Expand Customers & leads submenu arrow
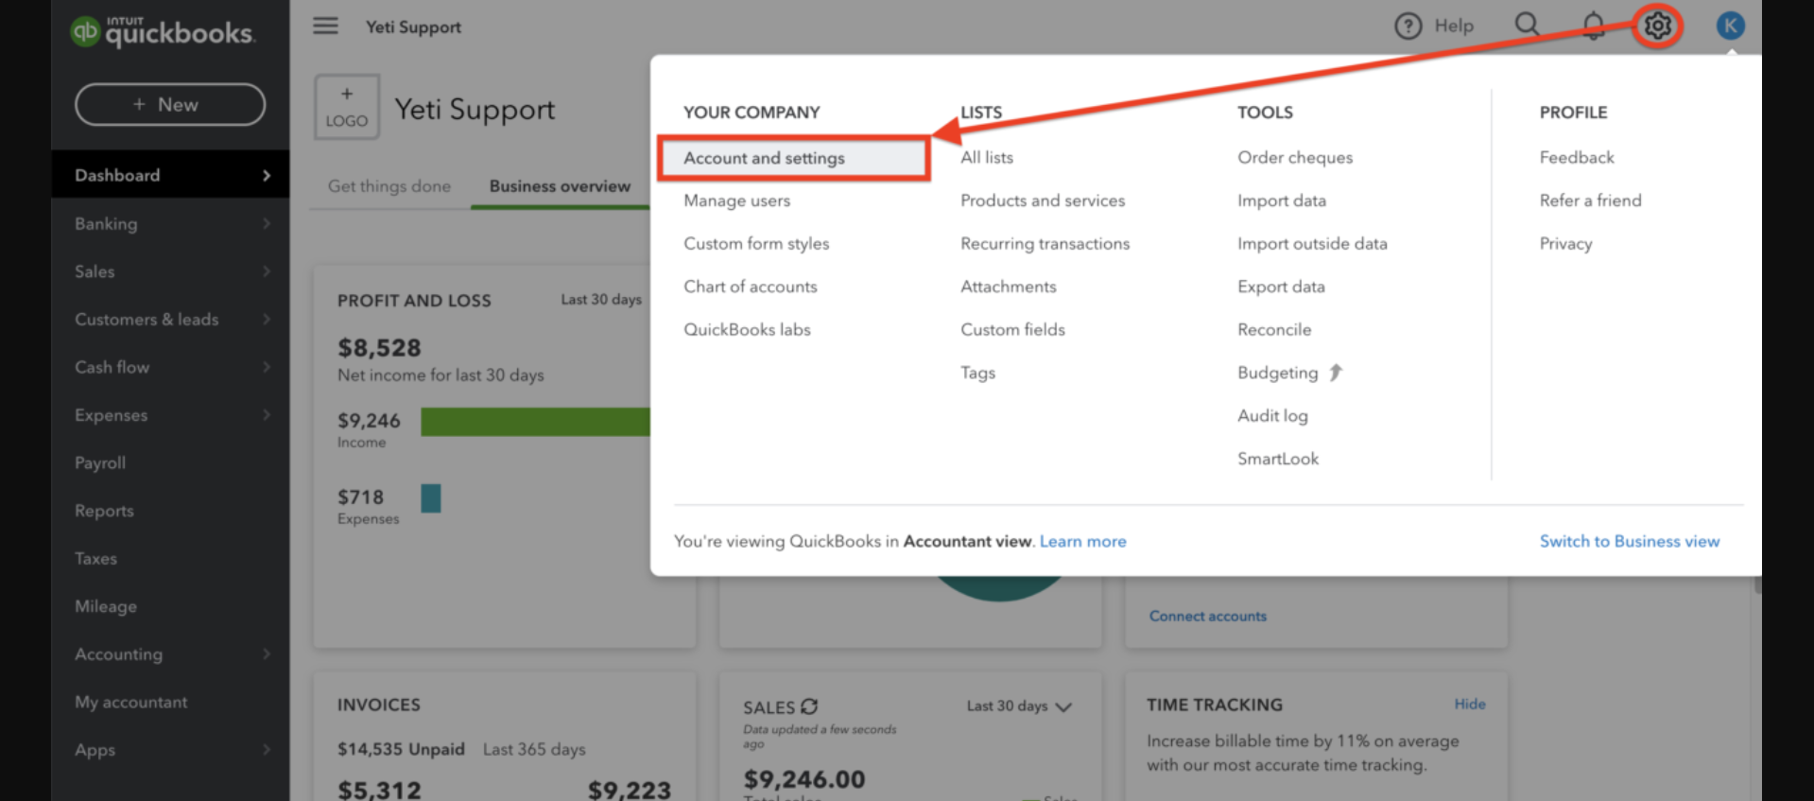 coord(267,319)
